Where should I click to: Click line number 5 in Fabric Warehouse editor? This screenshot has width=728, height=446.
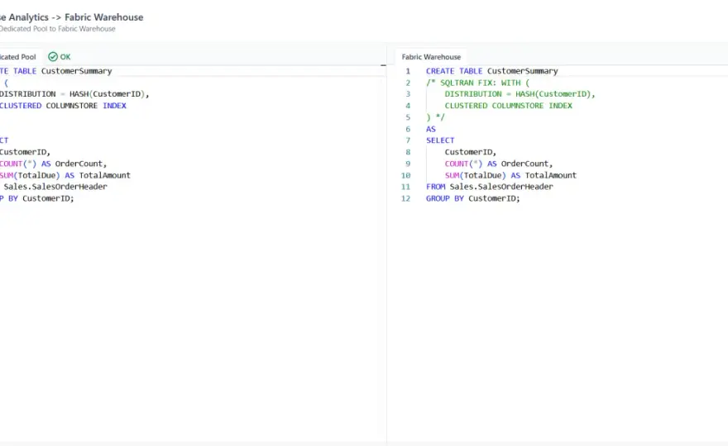click(408, 117)
